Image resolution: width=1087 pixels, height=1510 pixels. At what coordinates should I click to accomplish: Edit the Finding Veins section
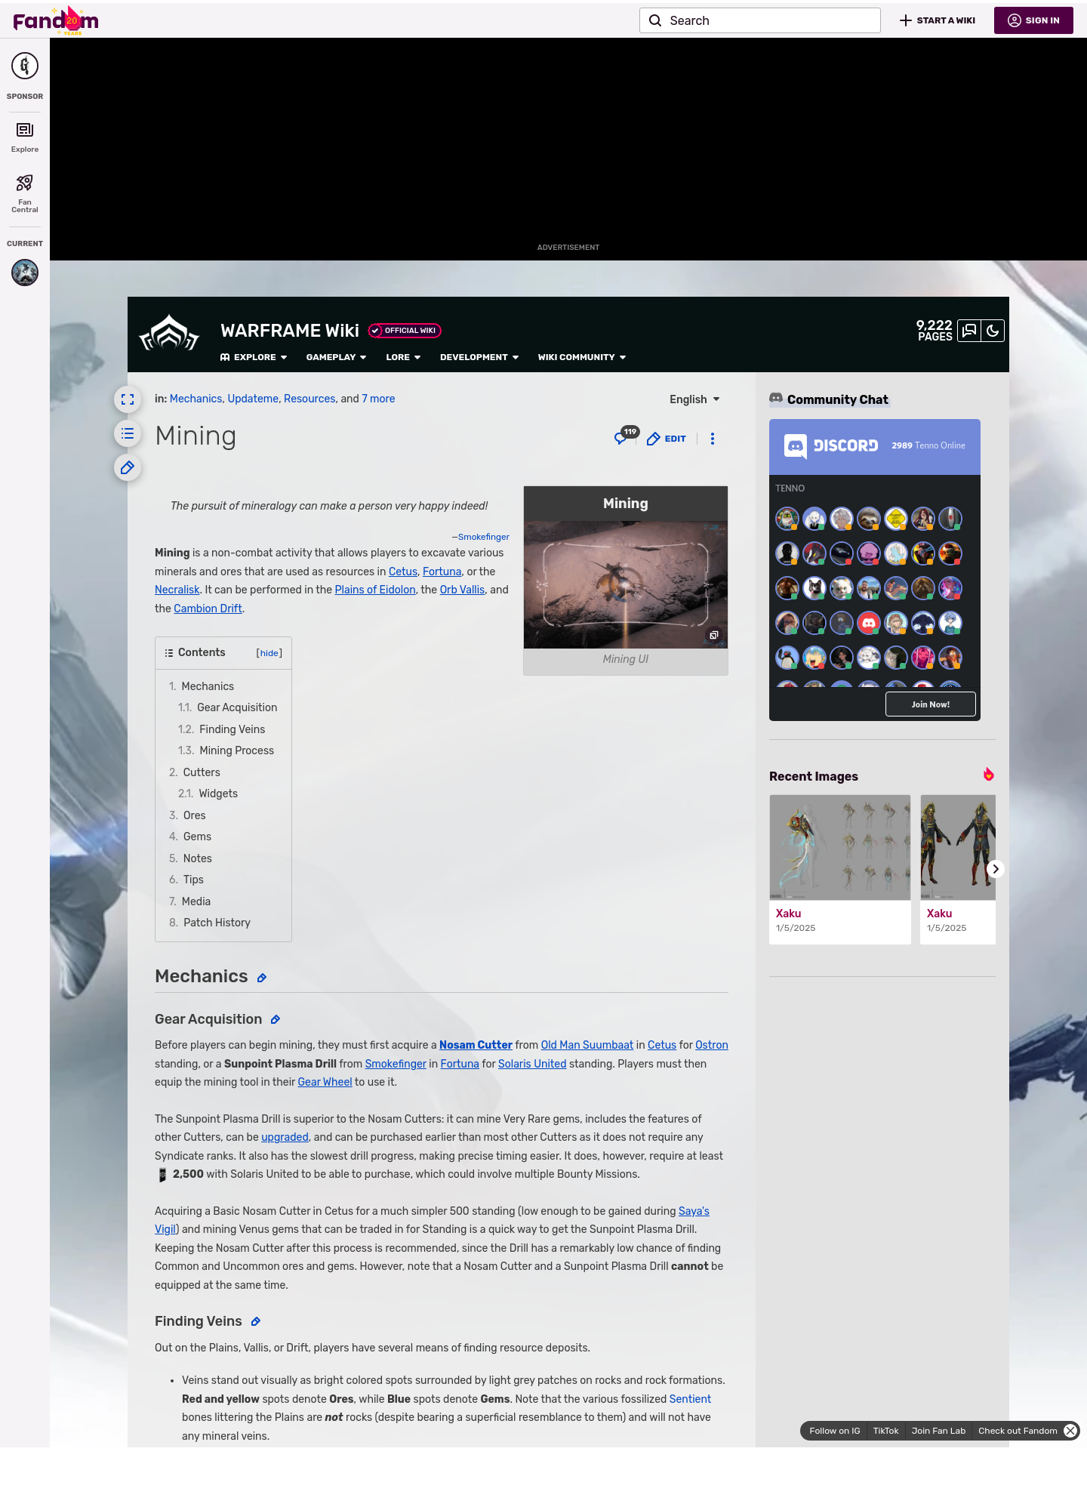tap(256, 1322)
